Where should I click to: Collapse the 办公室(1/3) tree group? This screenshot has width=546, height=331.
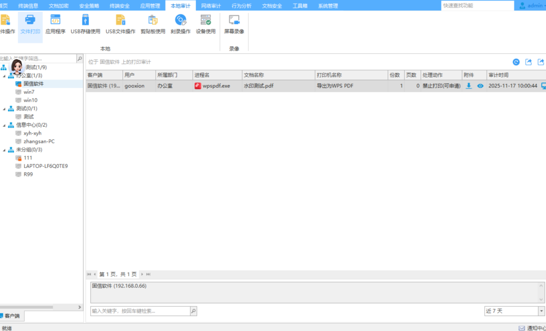tap(4, 76)
